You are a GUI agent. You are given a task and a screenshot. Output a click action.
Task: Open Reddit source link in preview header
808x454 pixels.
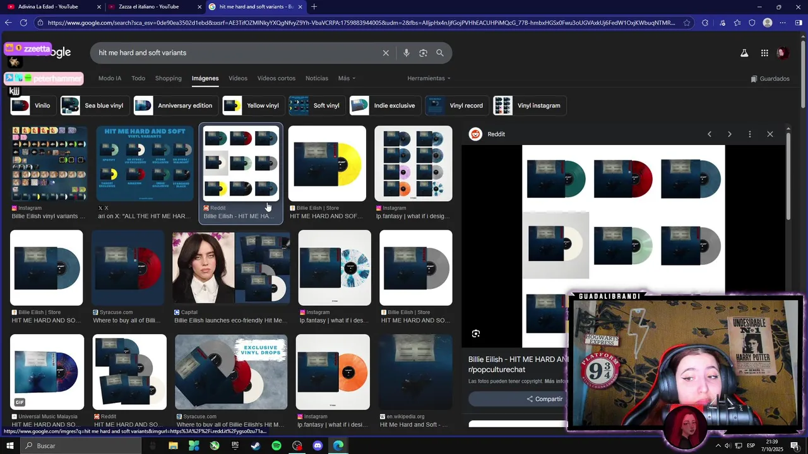pyautogui.click(x=487, y=134)
